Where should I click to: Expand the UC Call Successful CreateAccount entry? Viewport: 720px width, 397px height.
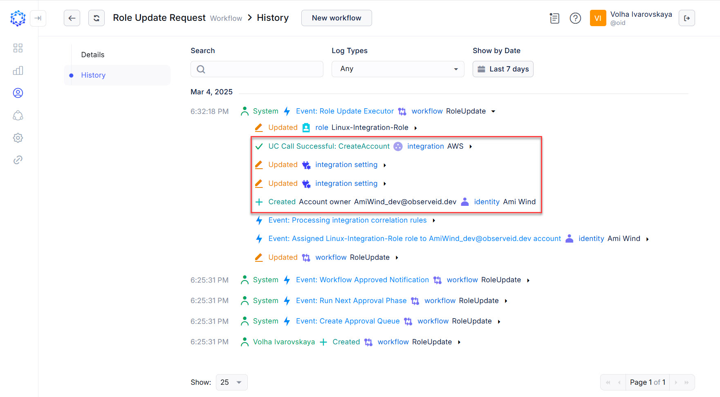coord(471,147)
